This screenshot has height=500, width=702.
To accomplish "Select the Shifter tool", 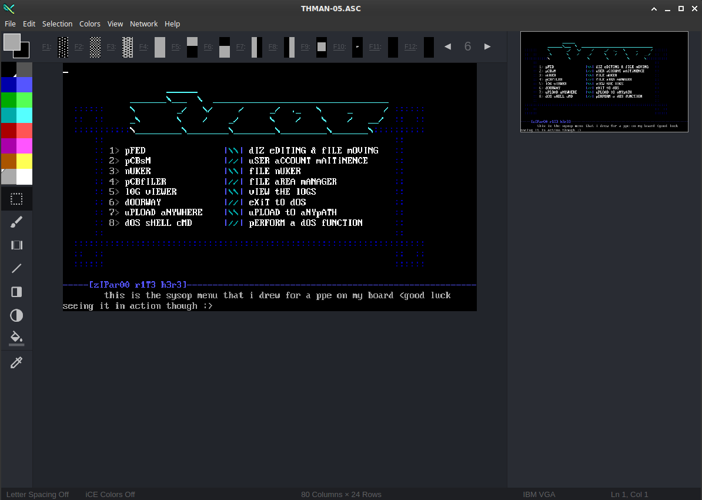I will (x=16, y=245).
